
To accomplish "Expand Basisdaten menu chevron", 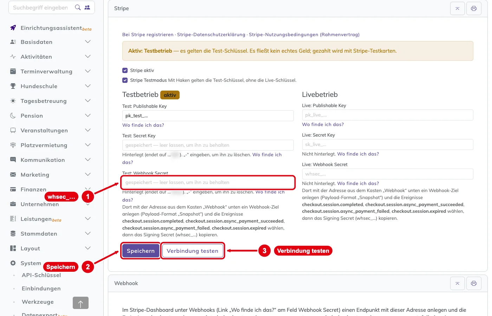I will (x=88, y=42).
